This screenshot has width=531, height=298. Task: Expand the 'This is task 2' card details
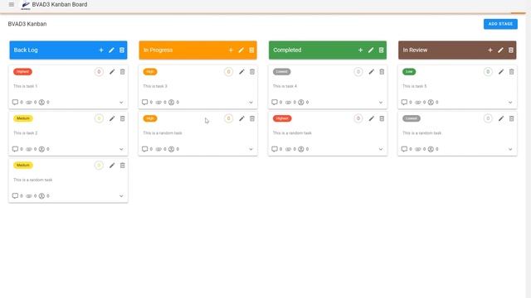point(121,149)
